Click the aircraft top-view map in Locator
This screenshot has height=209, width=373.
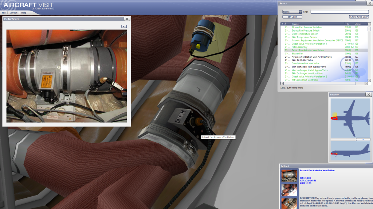[x=350, y=118]
